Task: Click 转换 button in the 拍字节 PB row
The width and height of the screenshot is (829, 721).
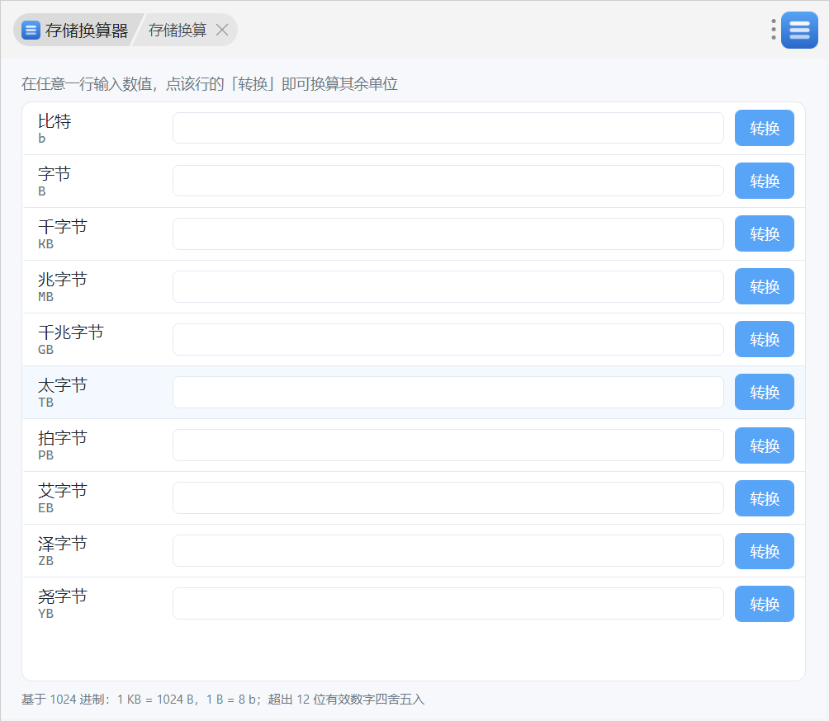Action: [764, 445]
